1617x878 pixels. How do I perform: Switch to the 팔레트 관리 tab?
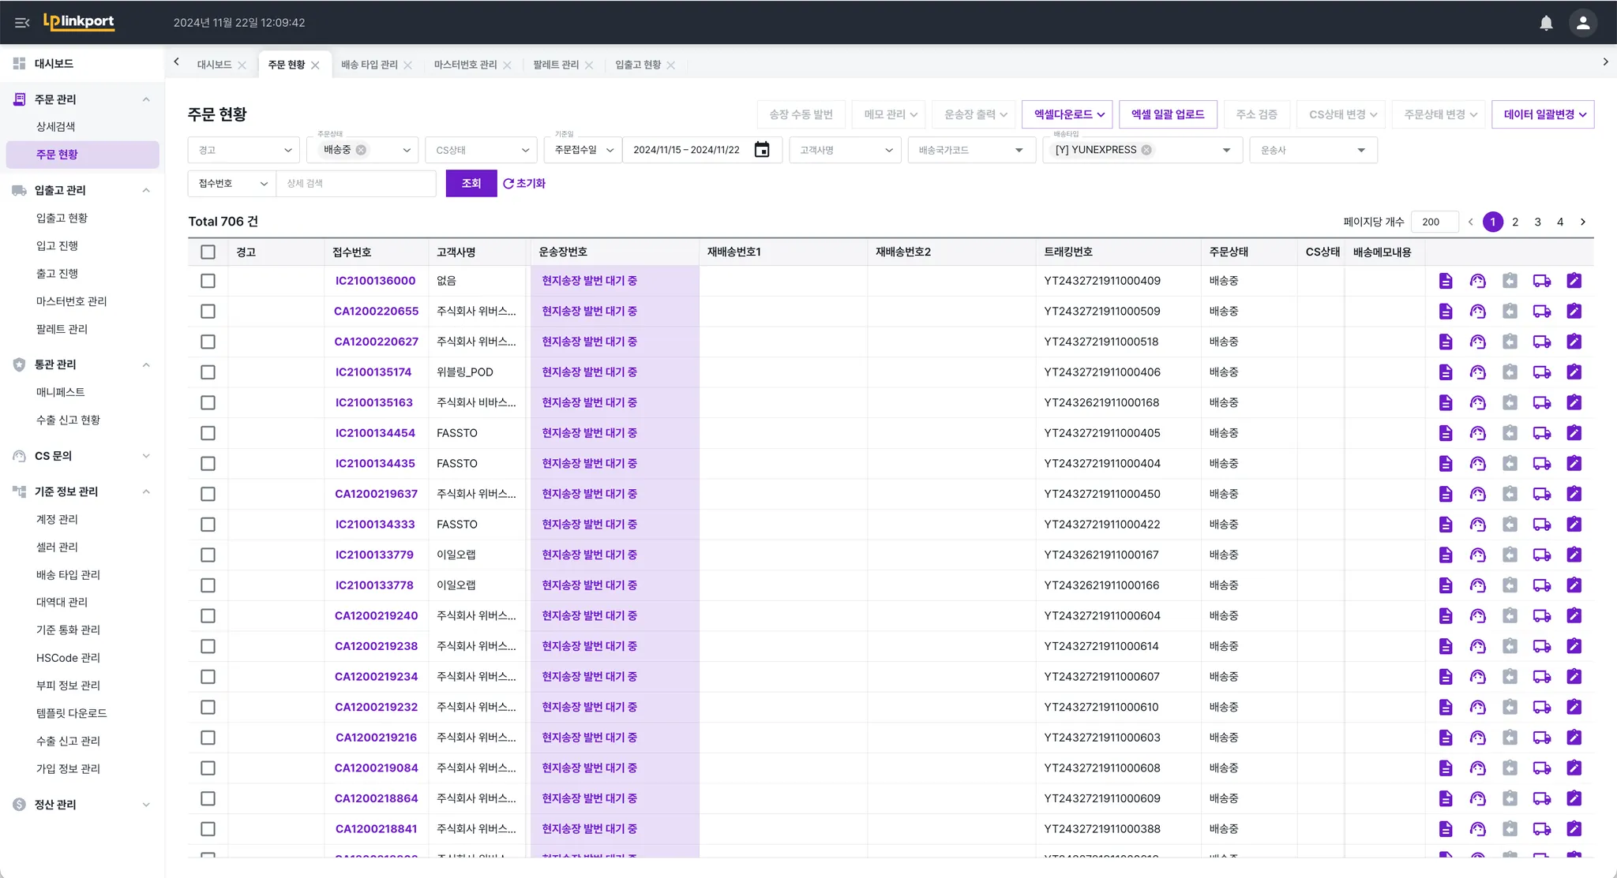click(555, 65)
